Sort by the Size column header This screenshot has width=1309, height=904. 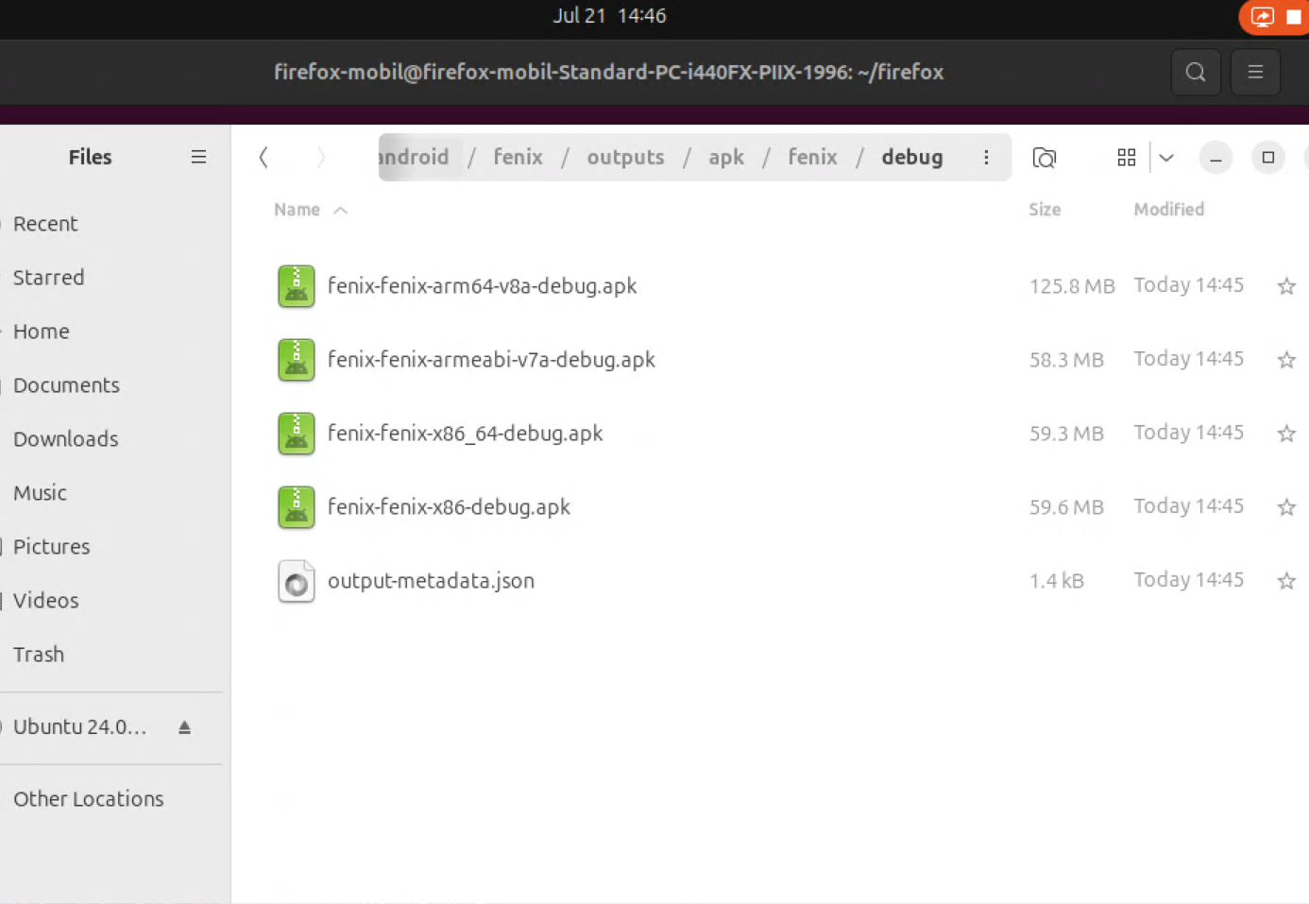point(1045,210)
